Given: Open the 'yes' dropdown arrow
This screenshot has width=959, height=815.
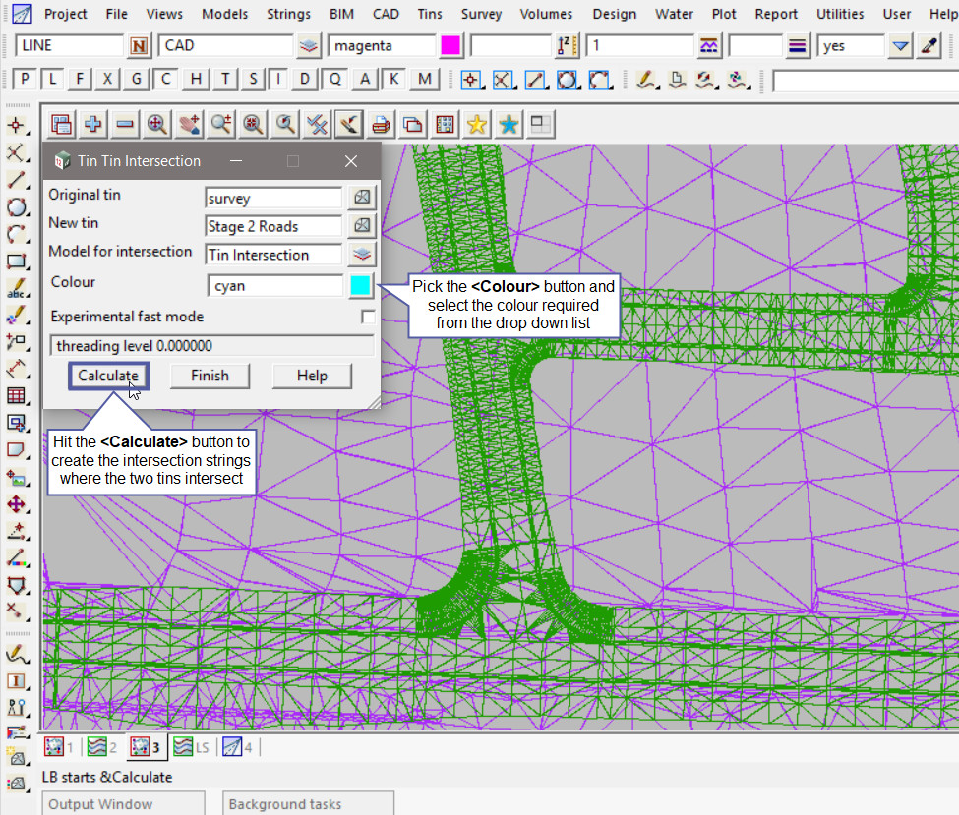Looking at the screenshot, I should coord(901,46).
